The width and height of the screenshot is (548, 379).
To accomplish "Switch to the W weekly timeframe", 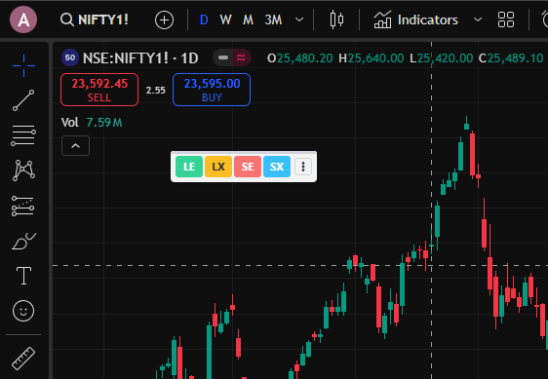I will tap(225, 19).
